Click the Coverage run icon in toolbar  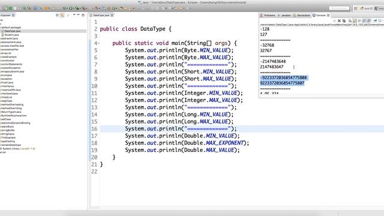[x=77, y=8]
